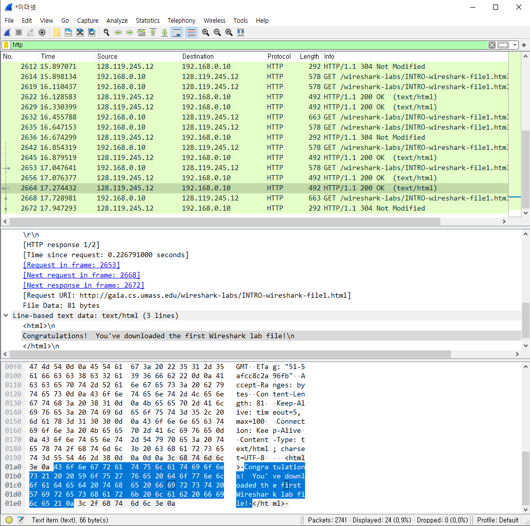Open the Go menu
The width and height of the screenshot is (530, 526).
coord(65,21)
